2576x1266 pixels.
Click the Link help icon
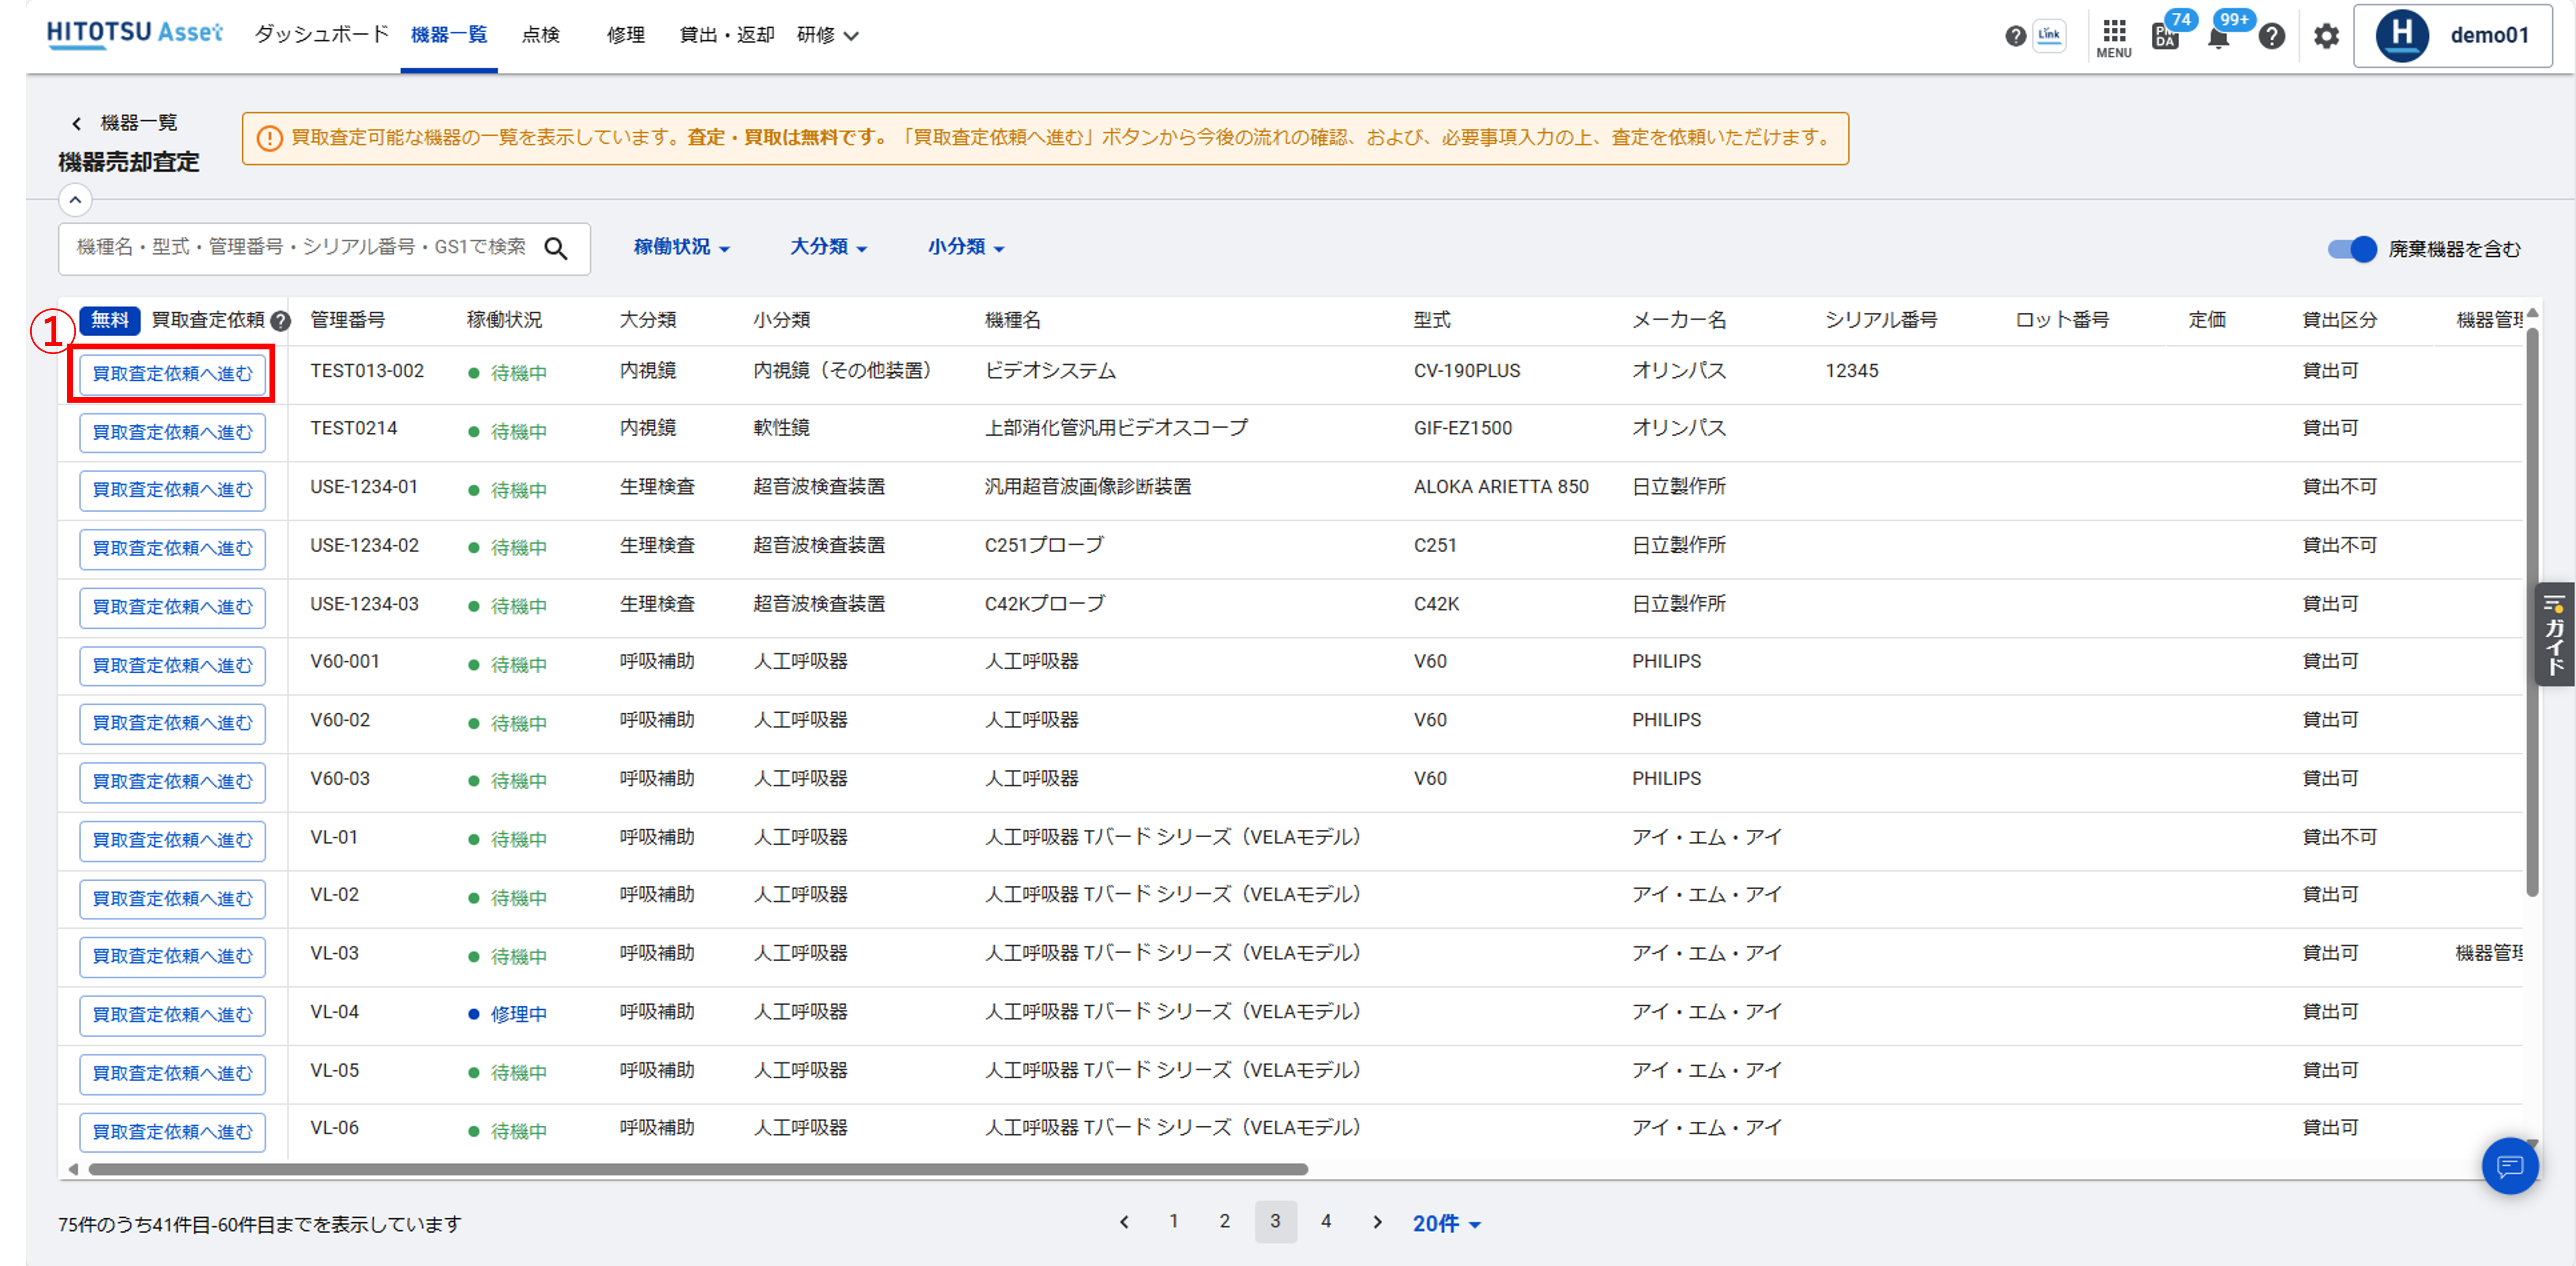(2048, 35)
